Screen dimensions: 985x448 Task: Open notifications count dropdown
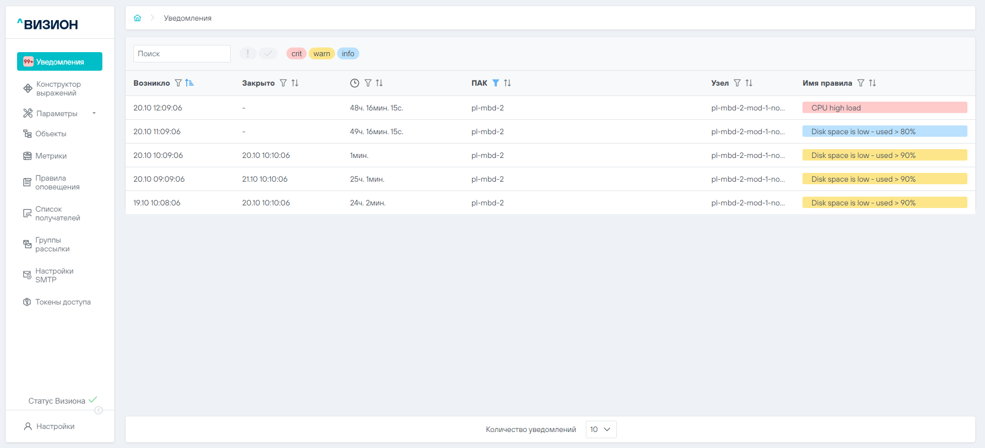pyautogui.click(x=601, y=429)
